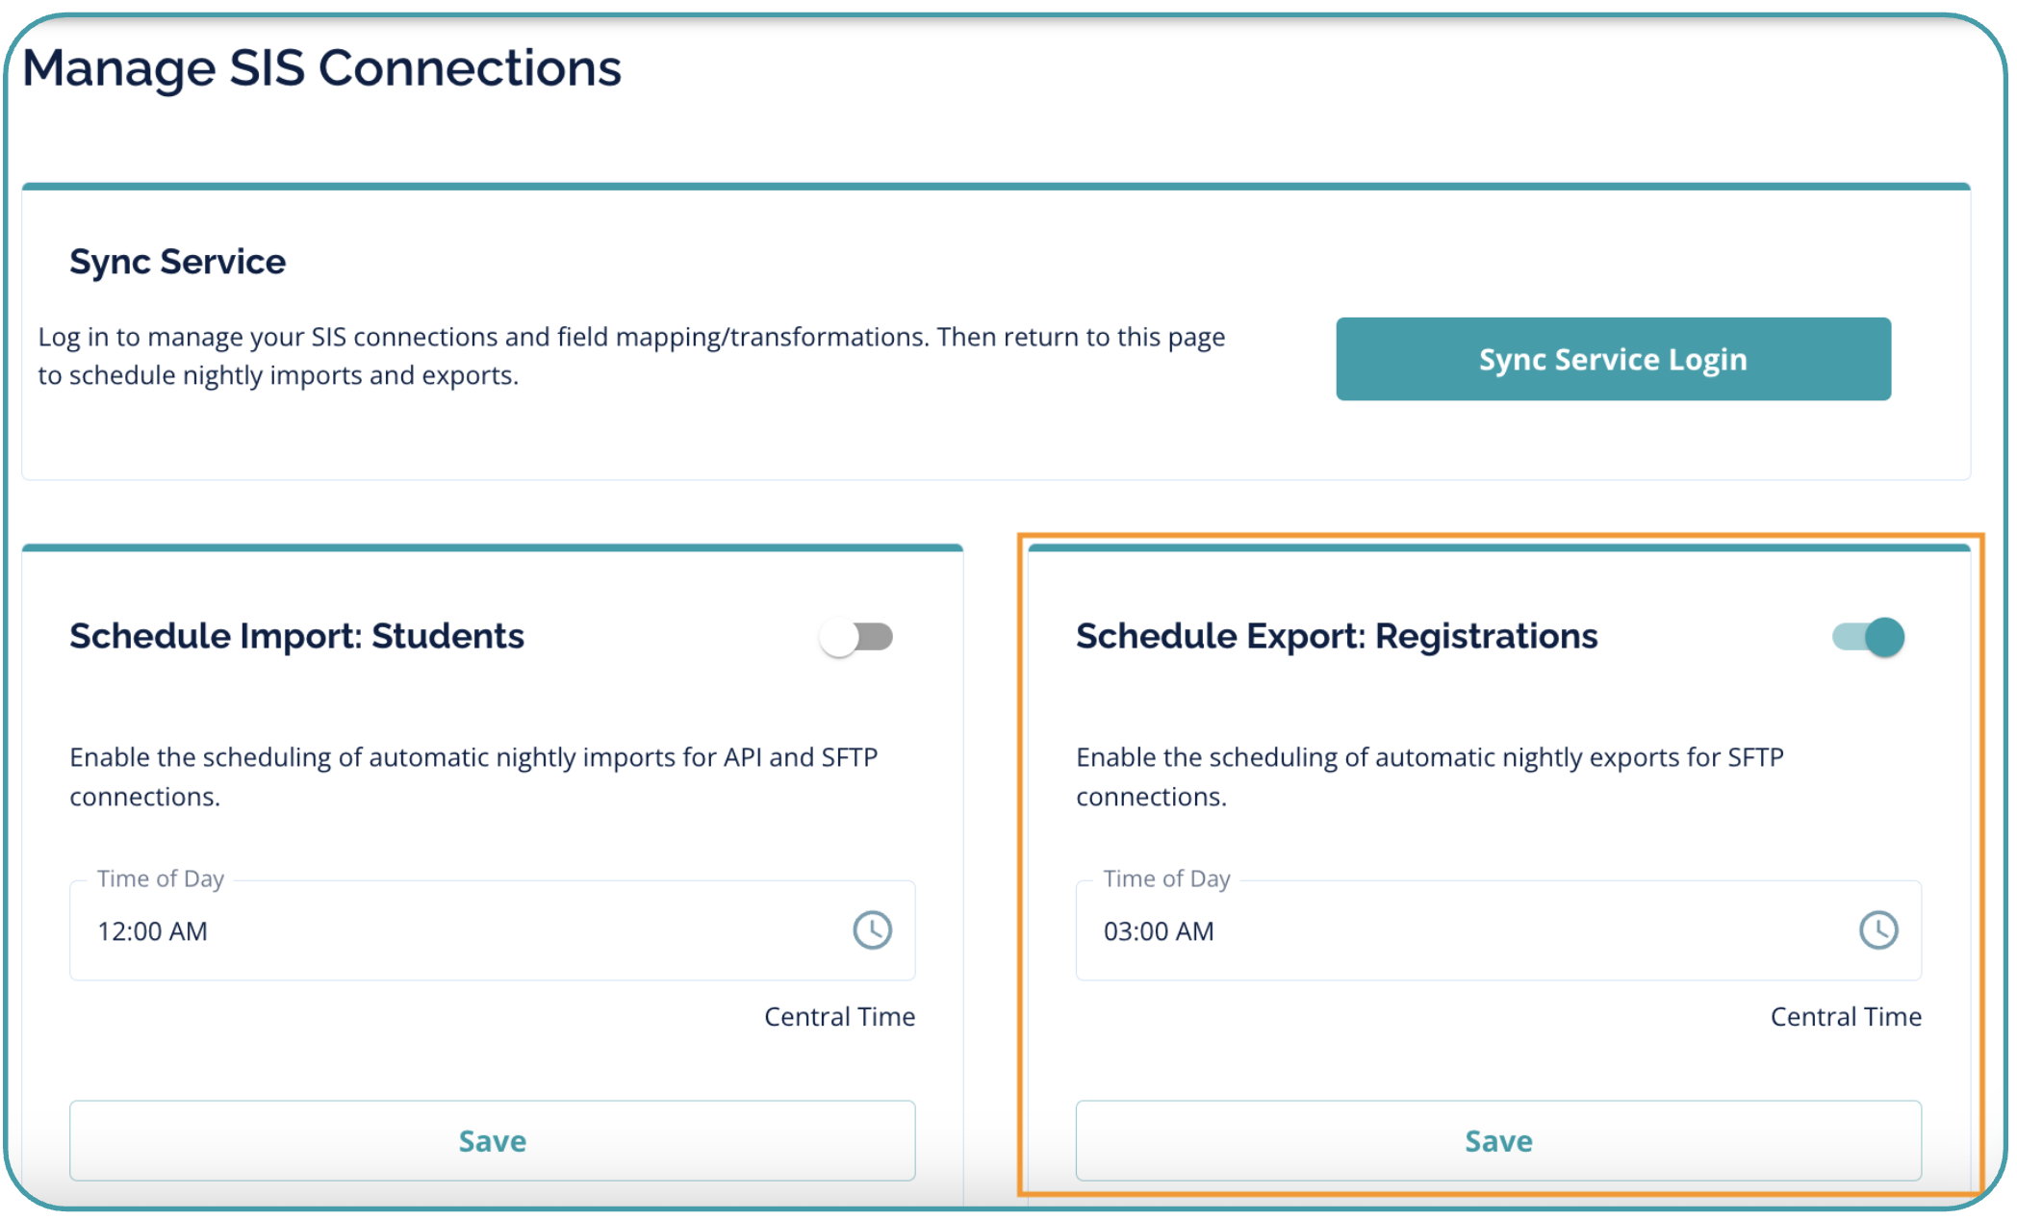Image resolution: width=2017 pixels, height=1220 pixels.
Task: Click Time of Day label in the Export card
Action: 1166,878
